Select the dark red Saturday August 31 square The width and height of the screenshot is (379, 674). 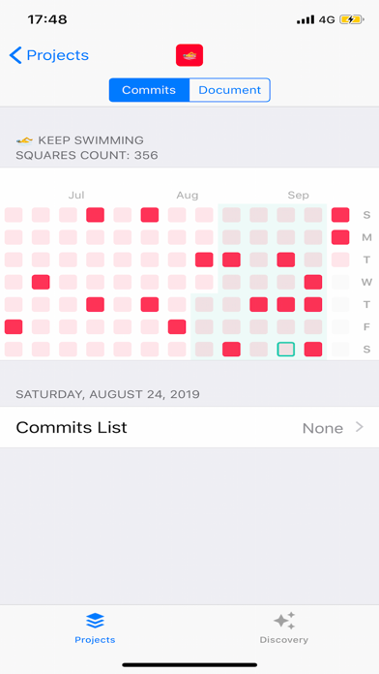[x=313, y=349]
